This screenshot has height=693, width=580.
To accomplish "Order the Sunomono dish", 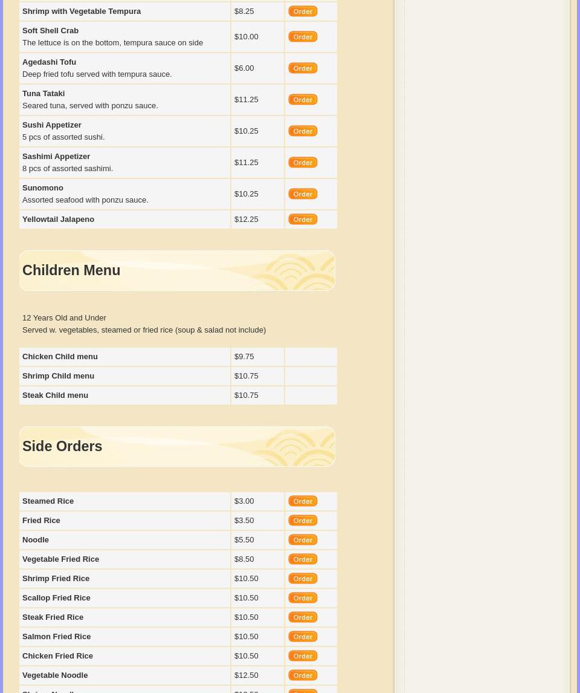I will point(303,194).
